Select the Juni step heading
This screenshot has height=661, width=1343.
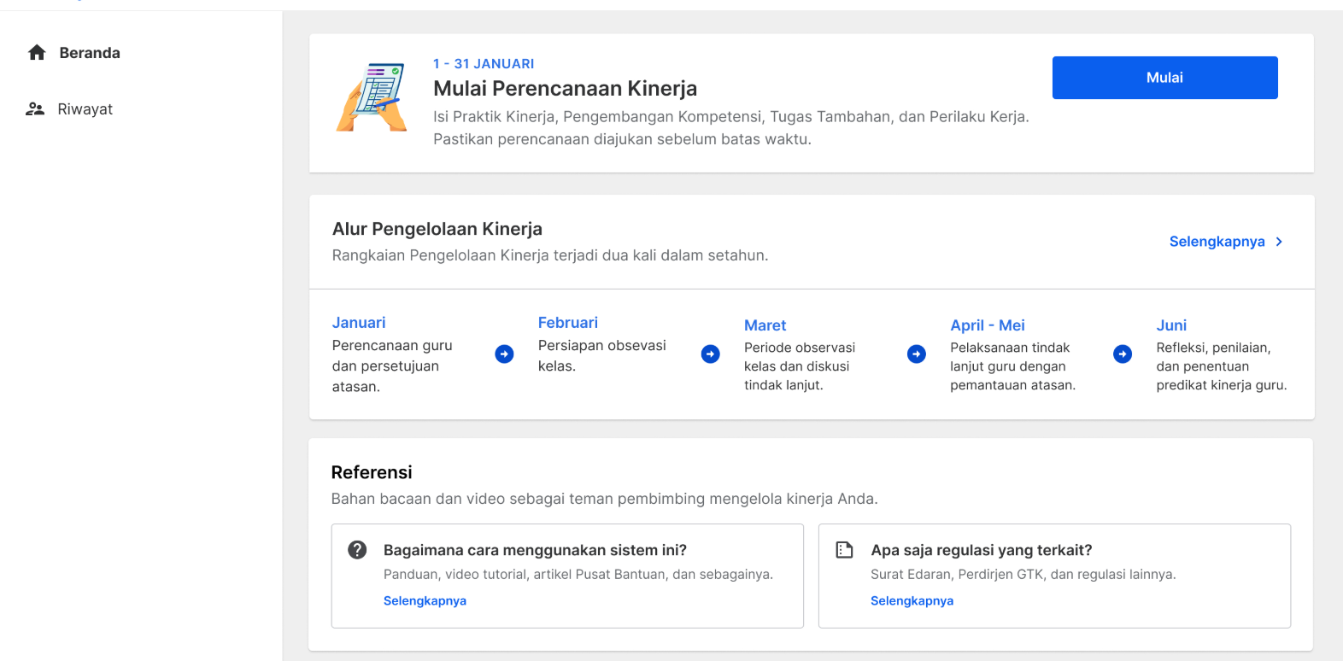point(1171,325)
